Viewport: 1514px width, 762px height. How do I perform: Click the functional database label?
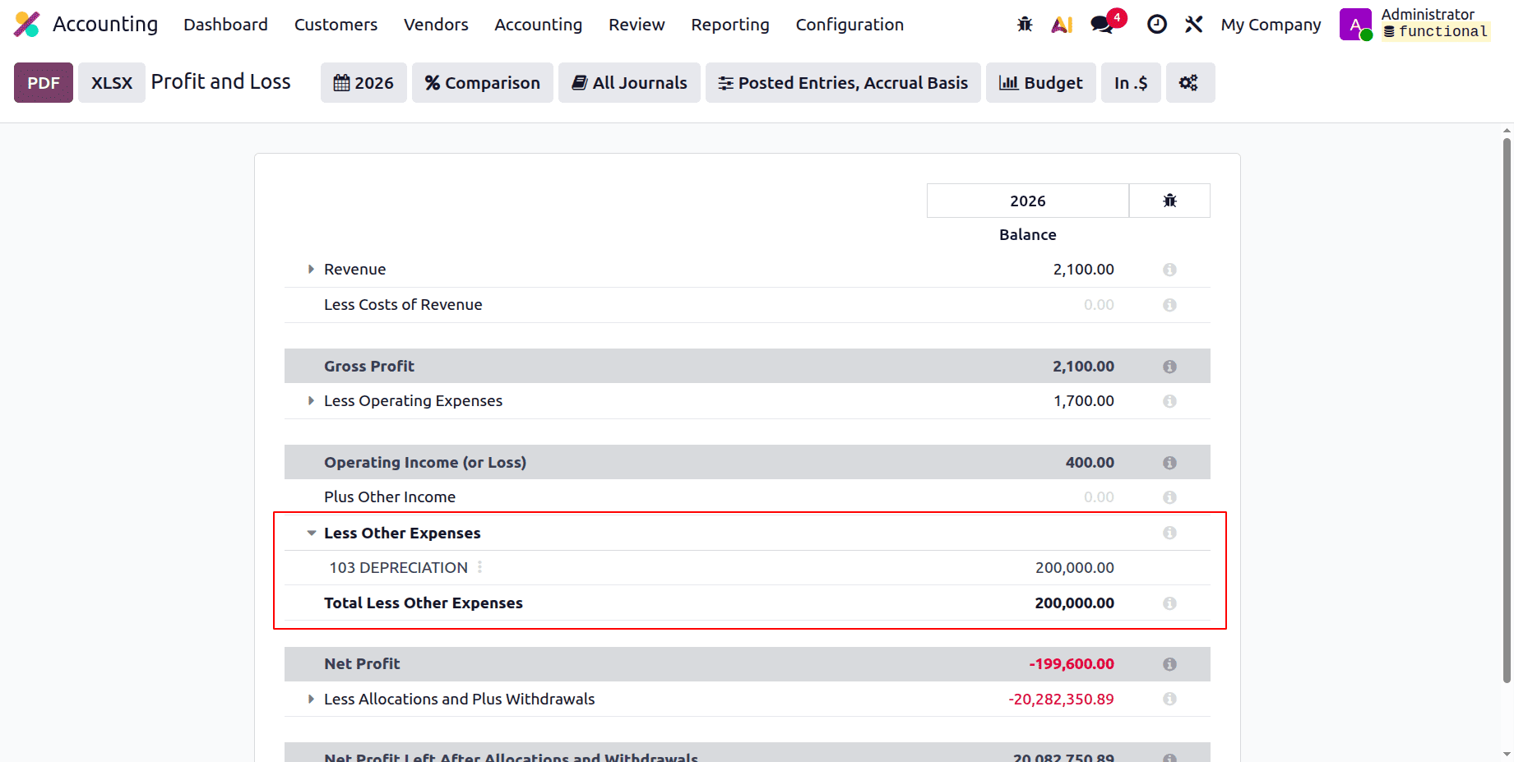1436,32
